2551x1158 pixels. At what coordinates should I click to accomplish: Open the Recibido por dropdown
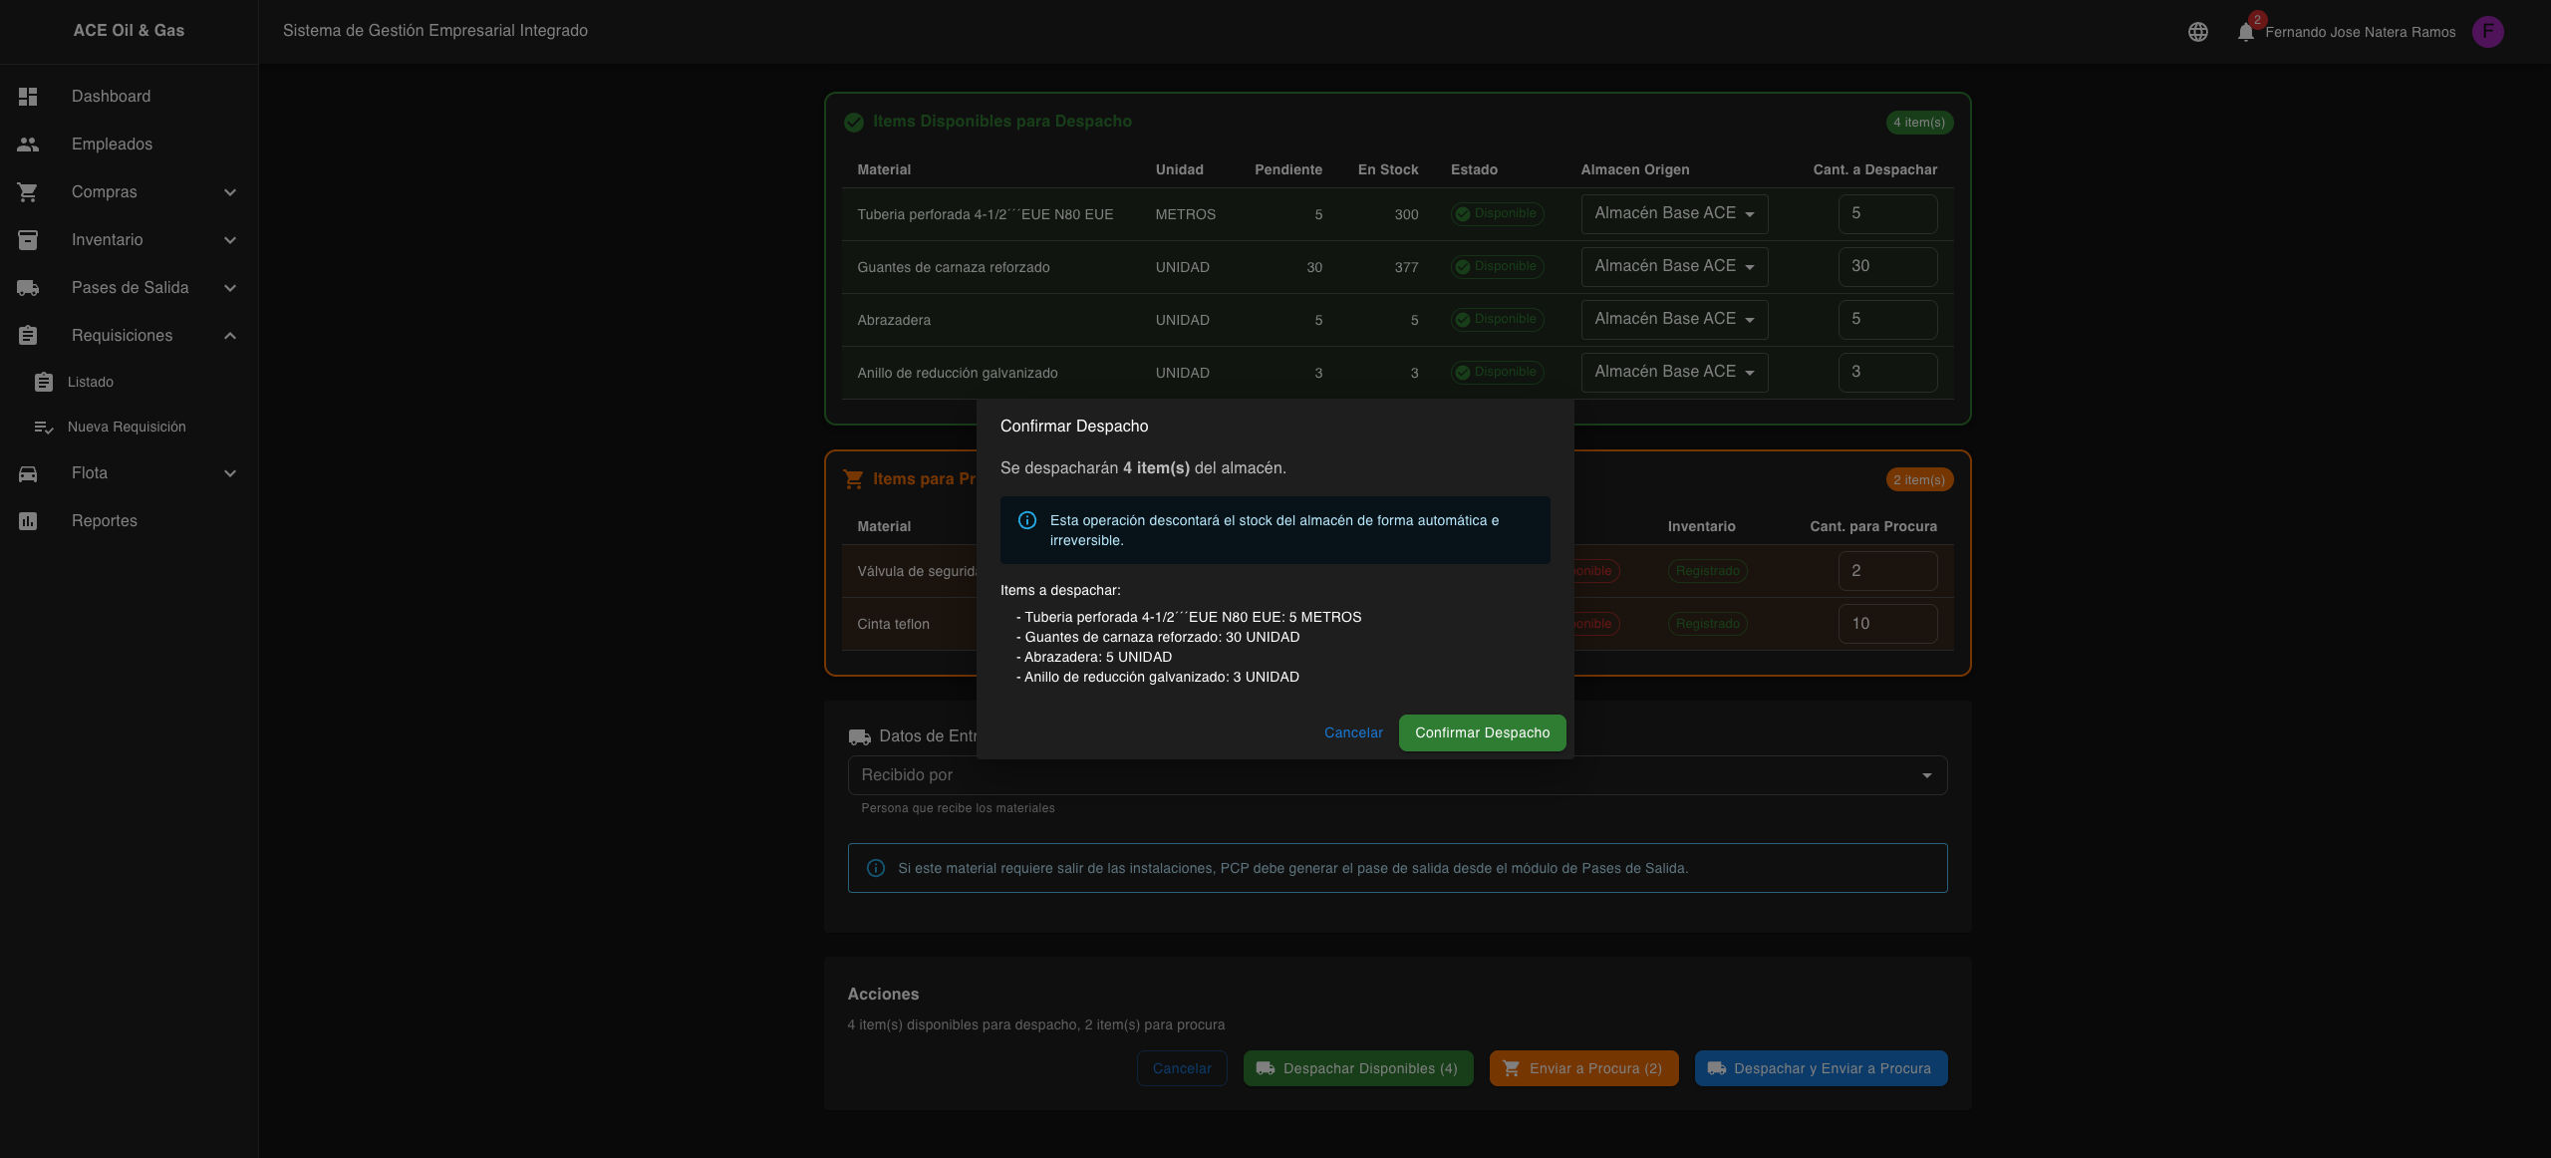(1396, 775)
